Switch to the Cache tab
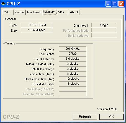The image size is (126, 123). pyautogui.click(x=20, y=12)
